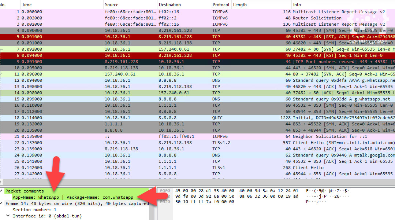Image resolution: width=395 pixels, height=220 pixels.
Task: Select packet 8 RST row
Action: coord(198,55)
